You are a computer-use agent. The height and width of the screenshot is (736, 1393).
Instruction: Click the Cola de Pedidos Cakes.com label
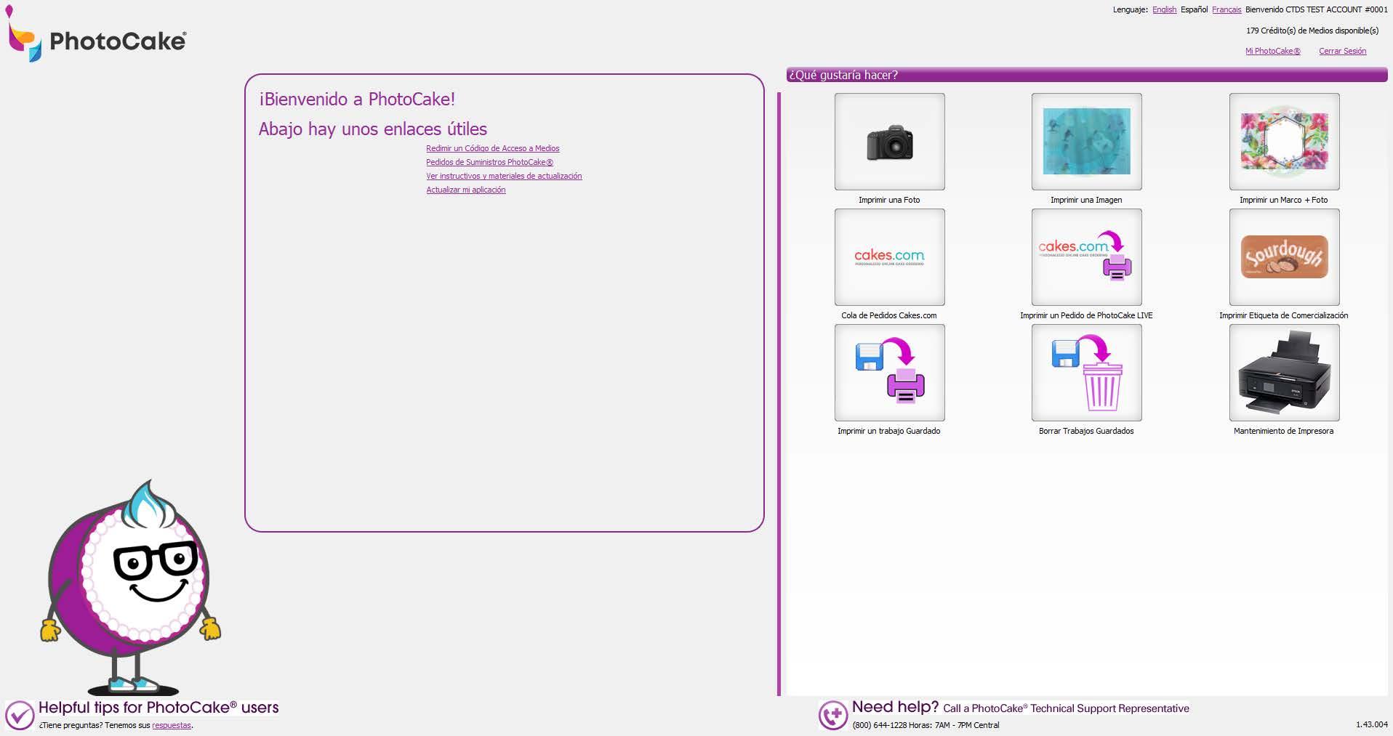click(x=889, y=315)
